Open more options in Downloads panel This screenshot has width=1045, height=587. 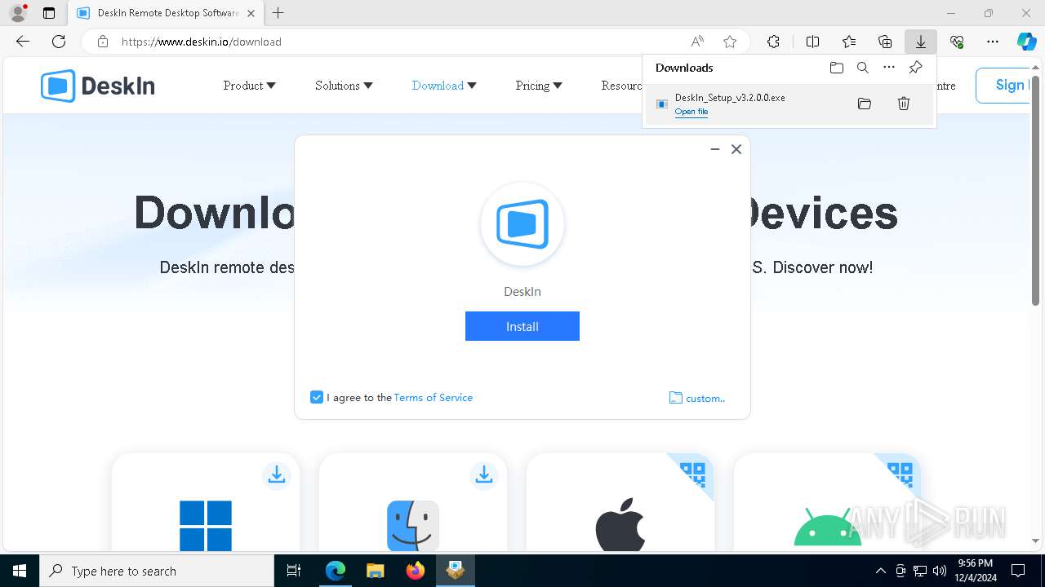pyautogui.click(x=889, y=68)
